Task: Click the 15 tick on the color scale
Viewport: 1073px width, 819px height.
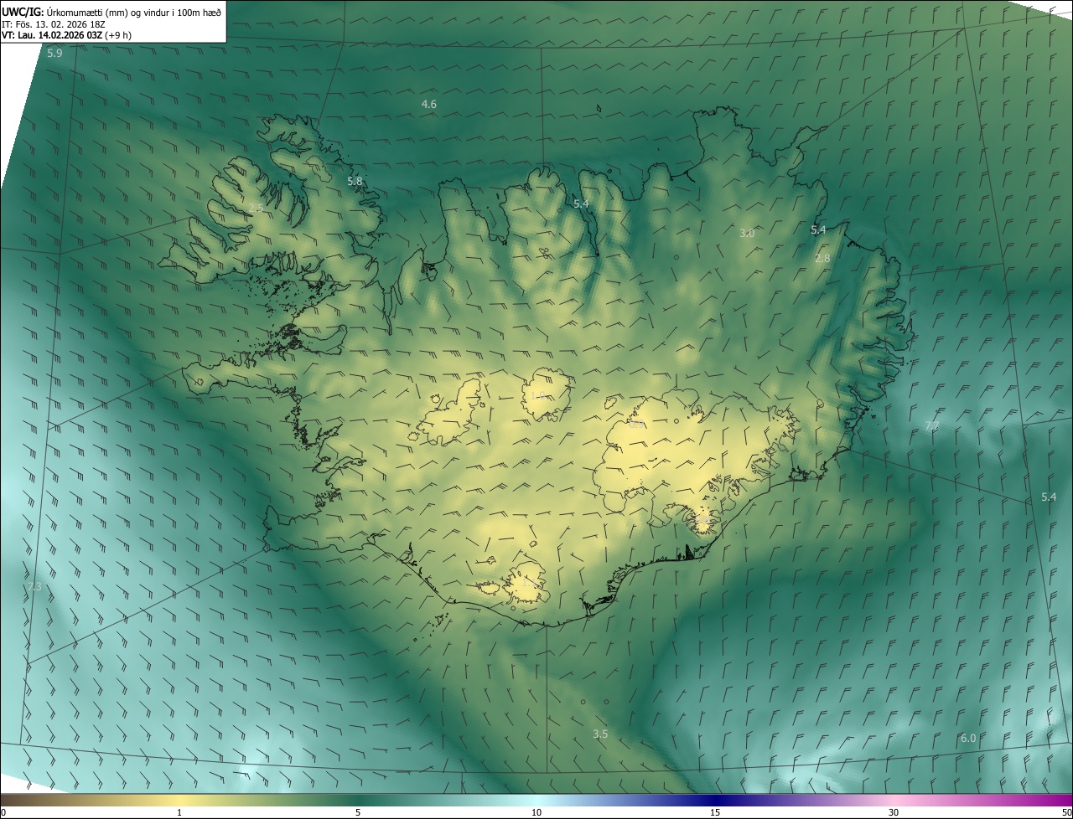Action: [715, 812]
